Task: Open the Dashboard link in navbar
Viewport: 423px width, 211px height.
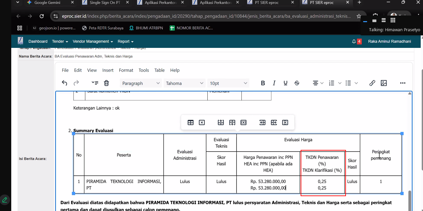Action: coord(38,41)
